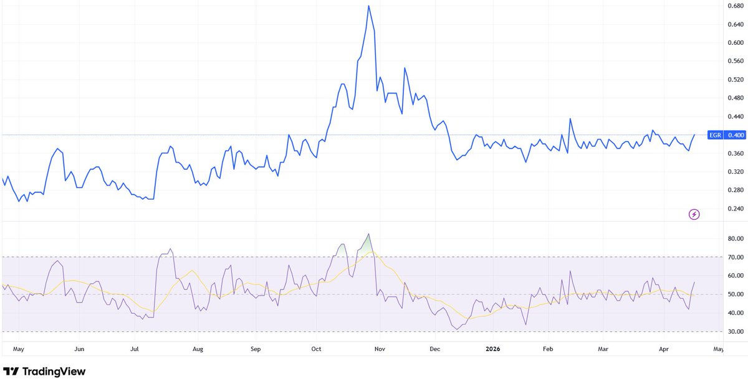Click the price line's highest peak near 0.680
This screenshot has height=381, width=748.
368,6
